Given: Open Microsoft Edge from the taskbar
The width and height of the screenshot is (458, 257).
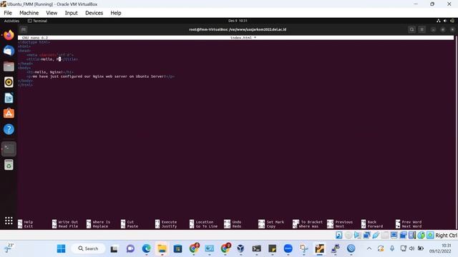Looking at the screenshot, I should (x=146, y=248).
